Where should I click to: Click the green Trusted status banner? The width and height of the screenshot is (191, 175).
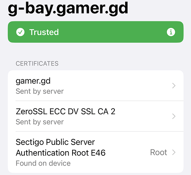96,32
